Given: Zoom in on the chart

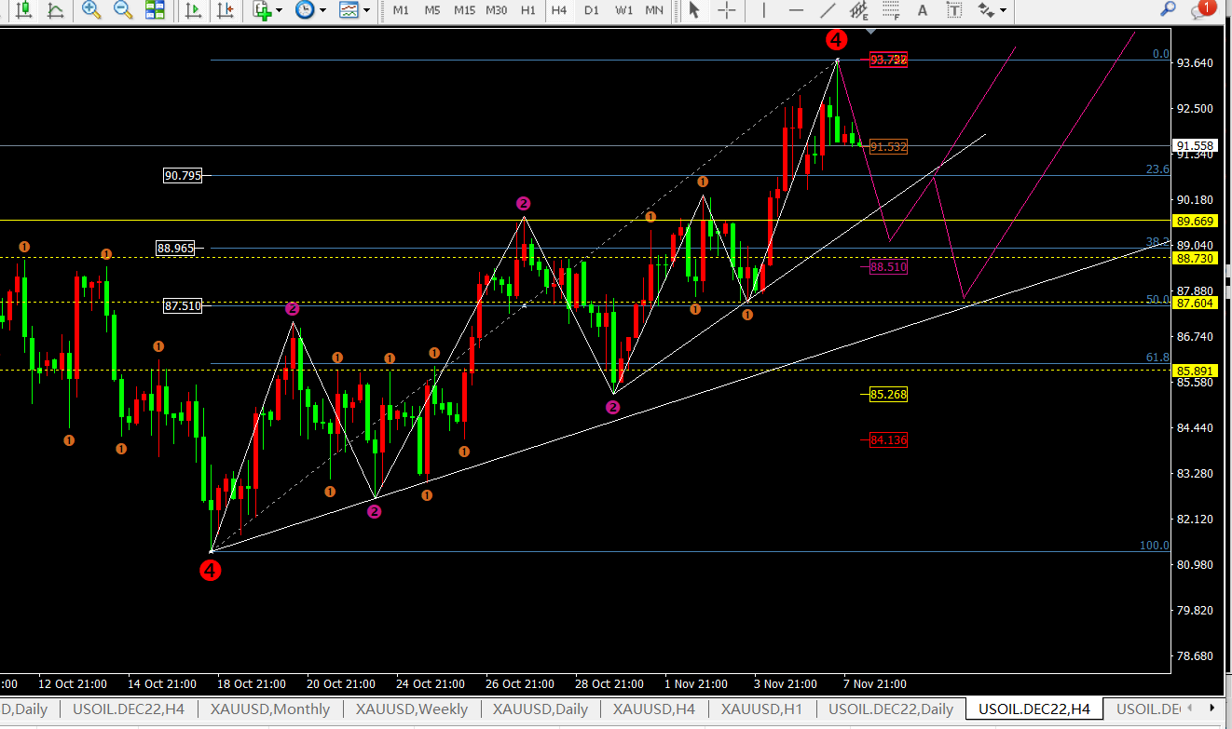Looking at the screenshot, I should (91, 10).
